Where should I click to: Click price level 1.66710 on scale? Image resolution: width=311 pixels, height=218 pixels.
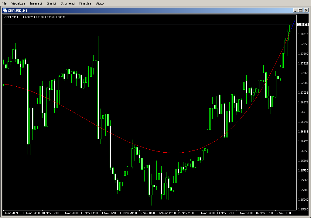click(303, 112)
